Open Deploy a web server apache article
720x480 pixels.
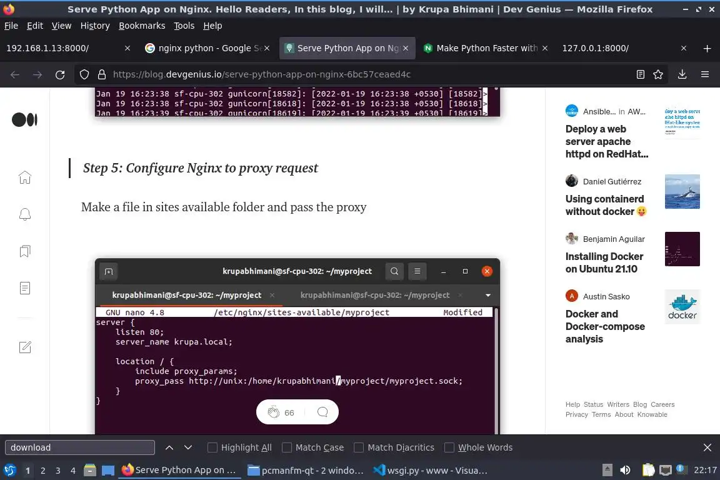tap(607, 141)
